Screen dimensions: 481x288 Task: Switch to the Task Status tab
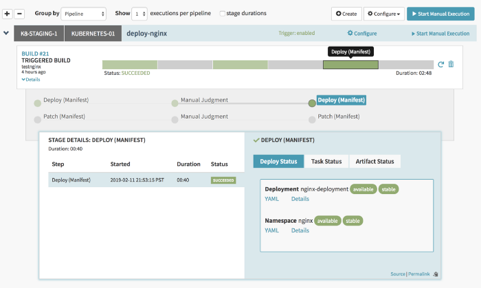point(326,161)
